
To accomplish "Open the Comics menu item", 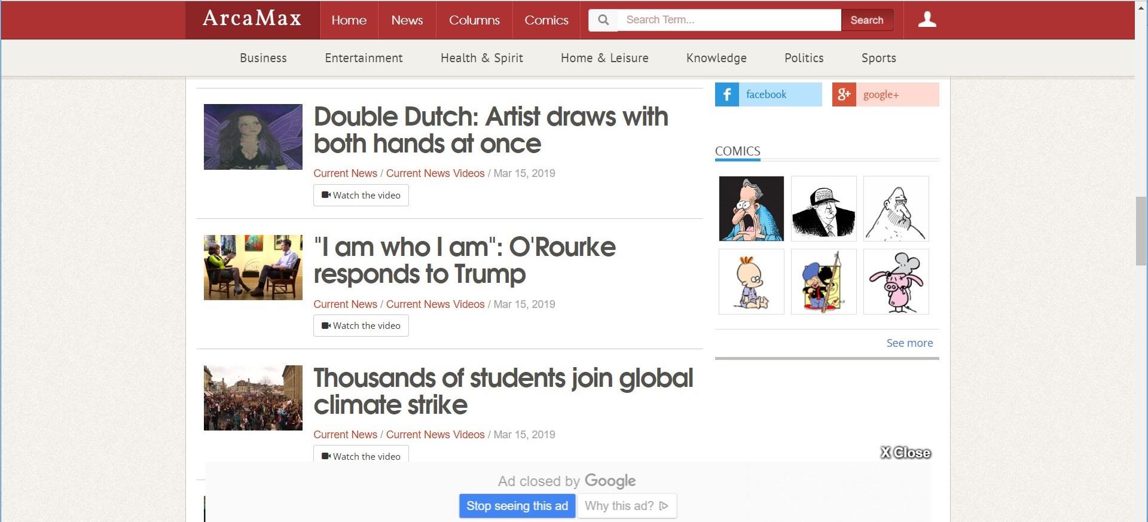I will pos(546,20).
